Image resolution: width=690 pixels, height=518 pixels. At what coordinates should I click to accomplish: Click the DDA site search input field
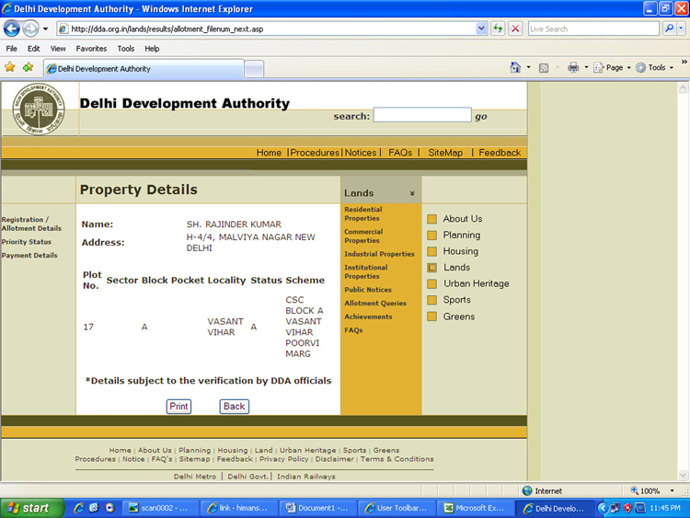tap(421, 115)
